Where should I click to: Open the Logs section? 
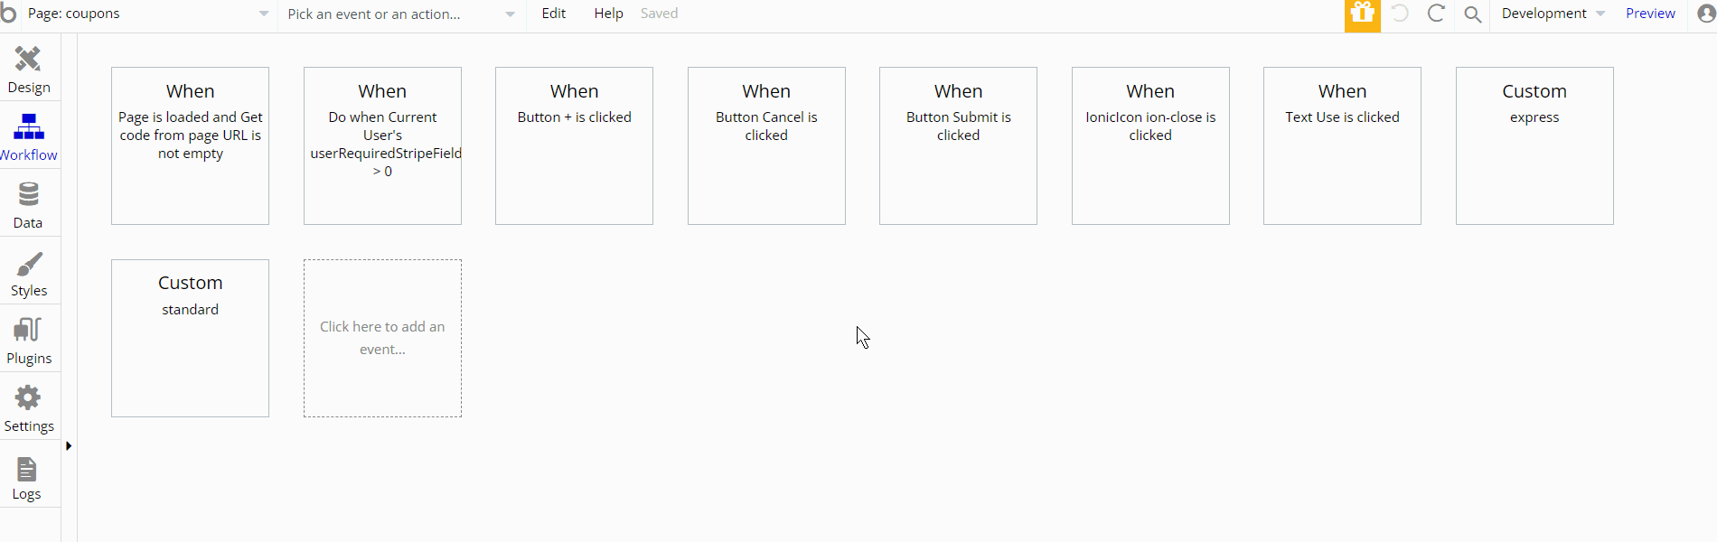pos(27,477)
